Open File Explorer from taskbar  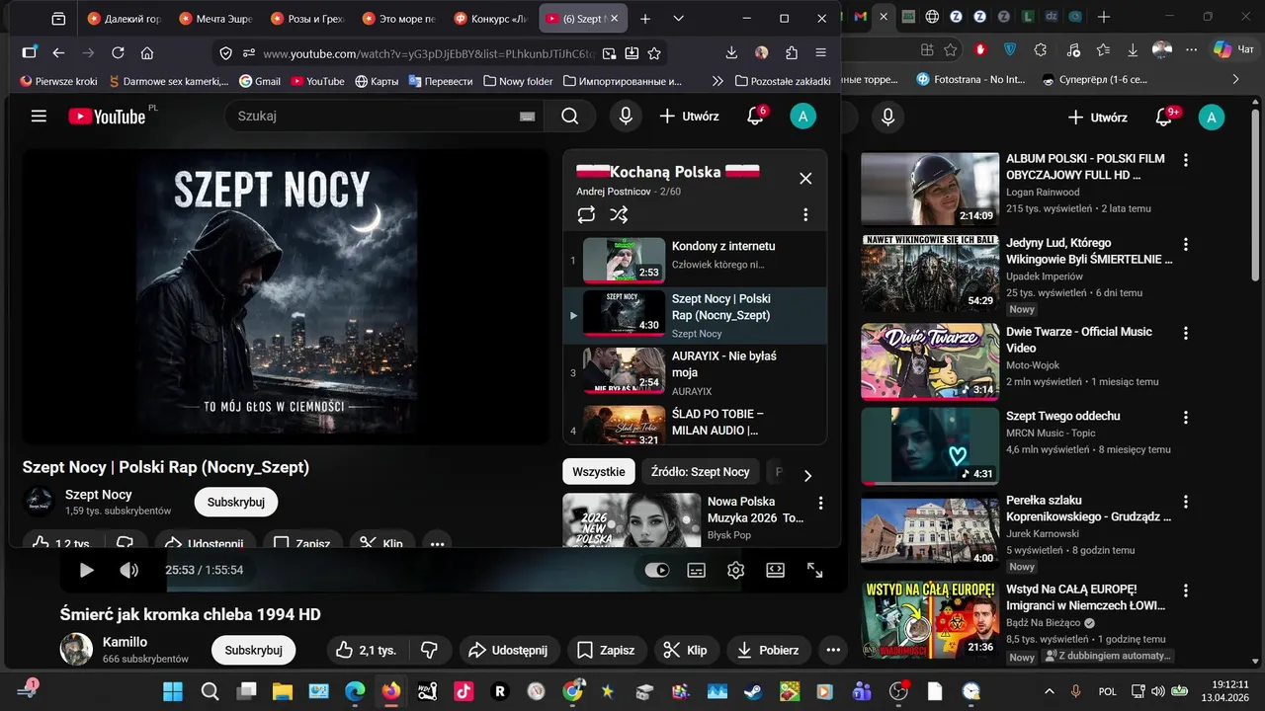point(283,691)
